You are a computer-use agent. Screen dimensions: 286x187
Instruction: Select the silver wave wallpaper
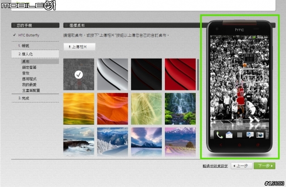tap(113, 74)
